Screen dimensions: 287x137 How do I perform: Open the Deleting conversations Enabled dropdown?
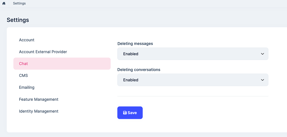[x=192, y=80]
